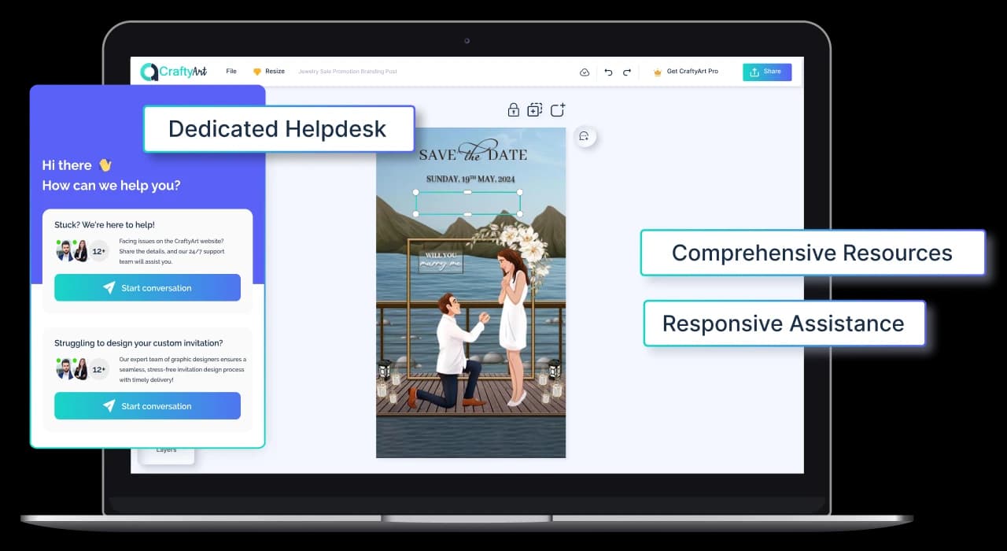Click the '12+' badge in the 'Struggling to design' card
Screen dimensions: 1007x551
pos(99,368)
